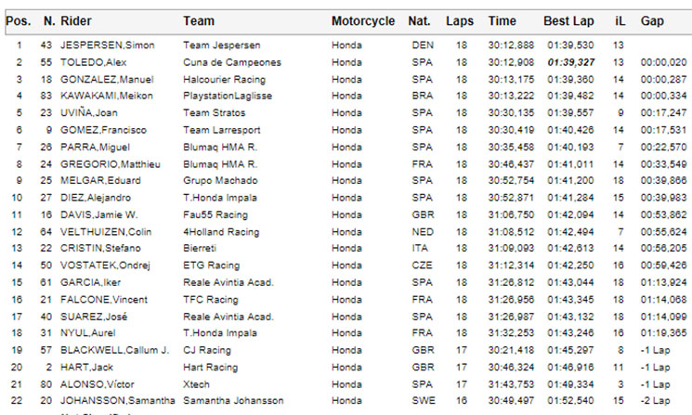This screenshot has width=692, height=415.
Task: Select rider VELTHUIZEN,Colin
Action: click(106, 232)
